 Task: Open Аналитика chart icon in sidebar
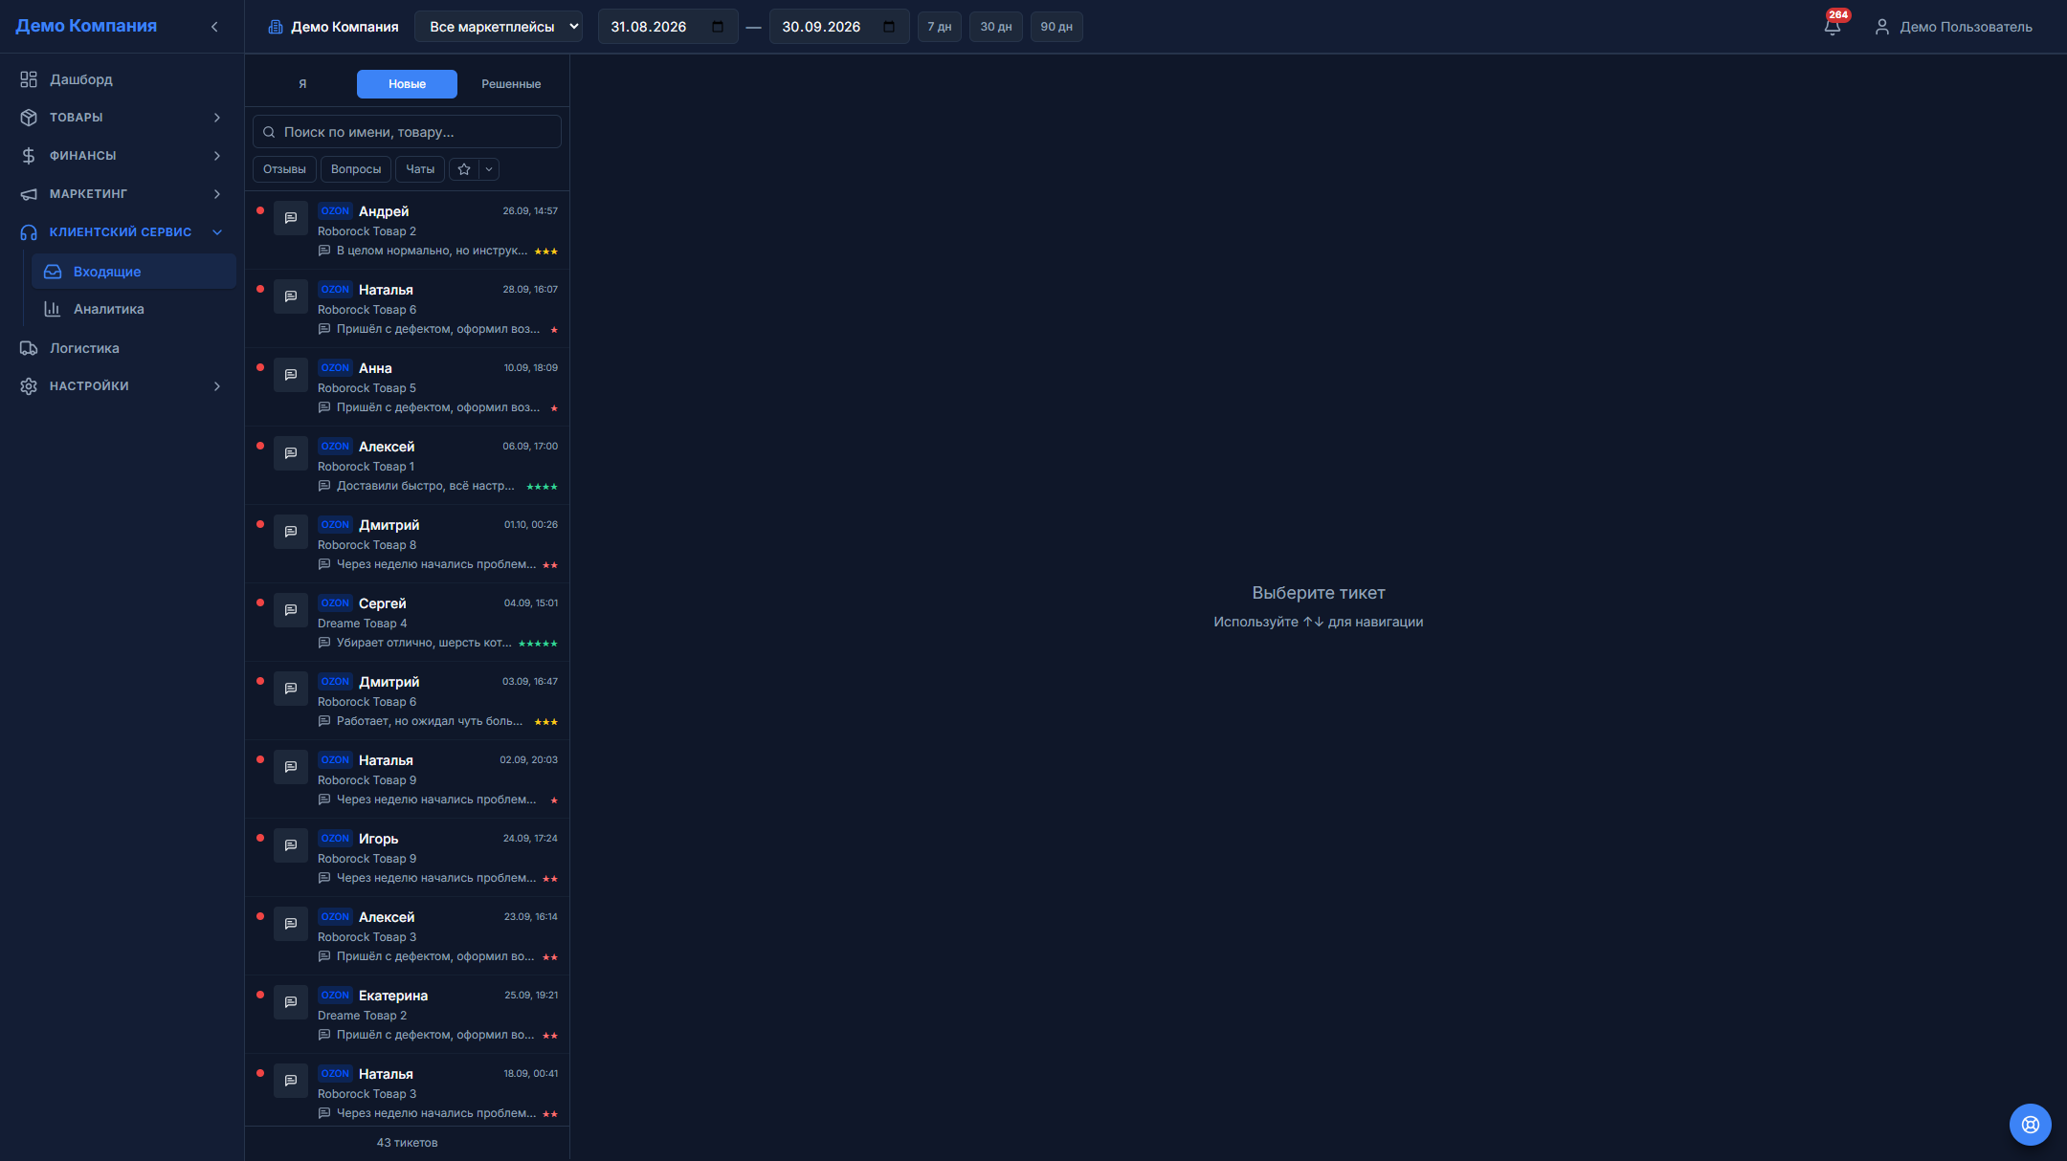point(53,309)
